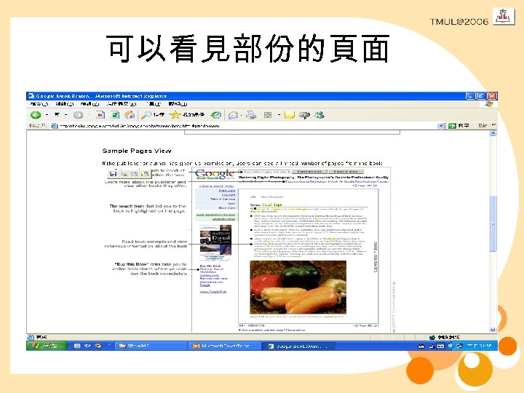The height and width of the screenshot is (393, 524).
Task: Click the peppers photograph on the sample page
Action: pos(298,287)
